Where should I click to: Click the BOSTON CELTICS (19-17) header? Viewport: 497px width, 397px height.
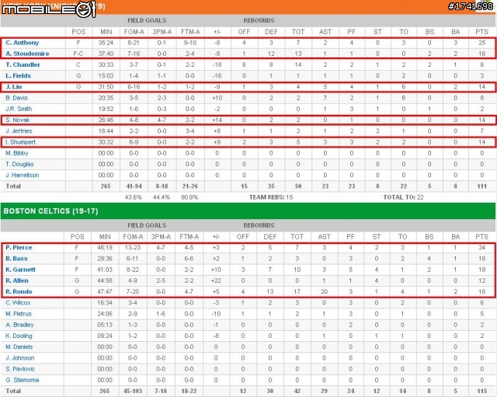click(x=50, y=211)
